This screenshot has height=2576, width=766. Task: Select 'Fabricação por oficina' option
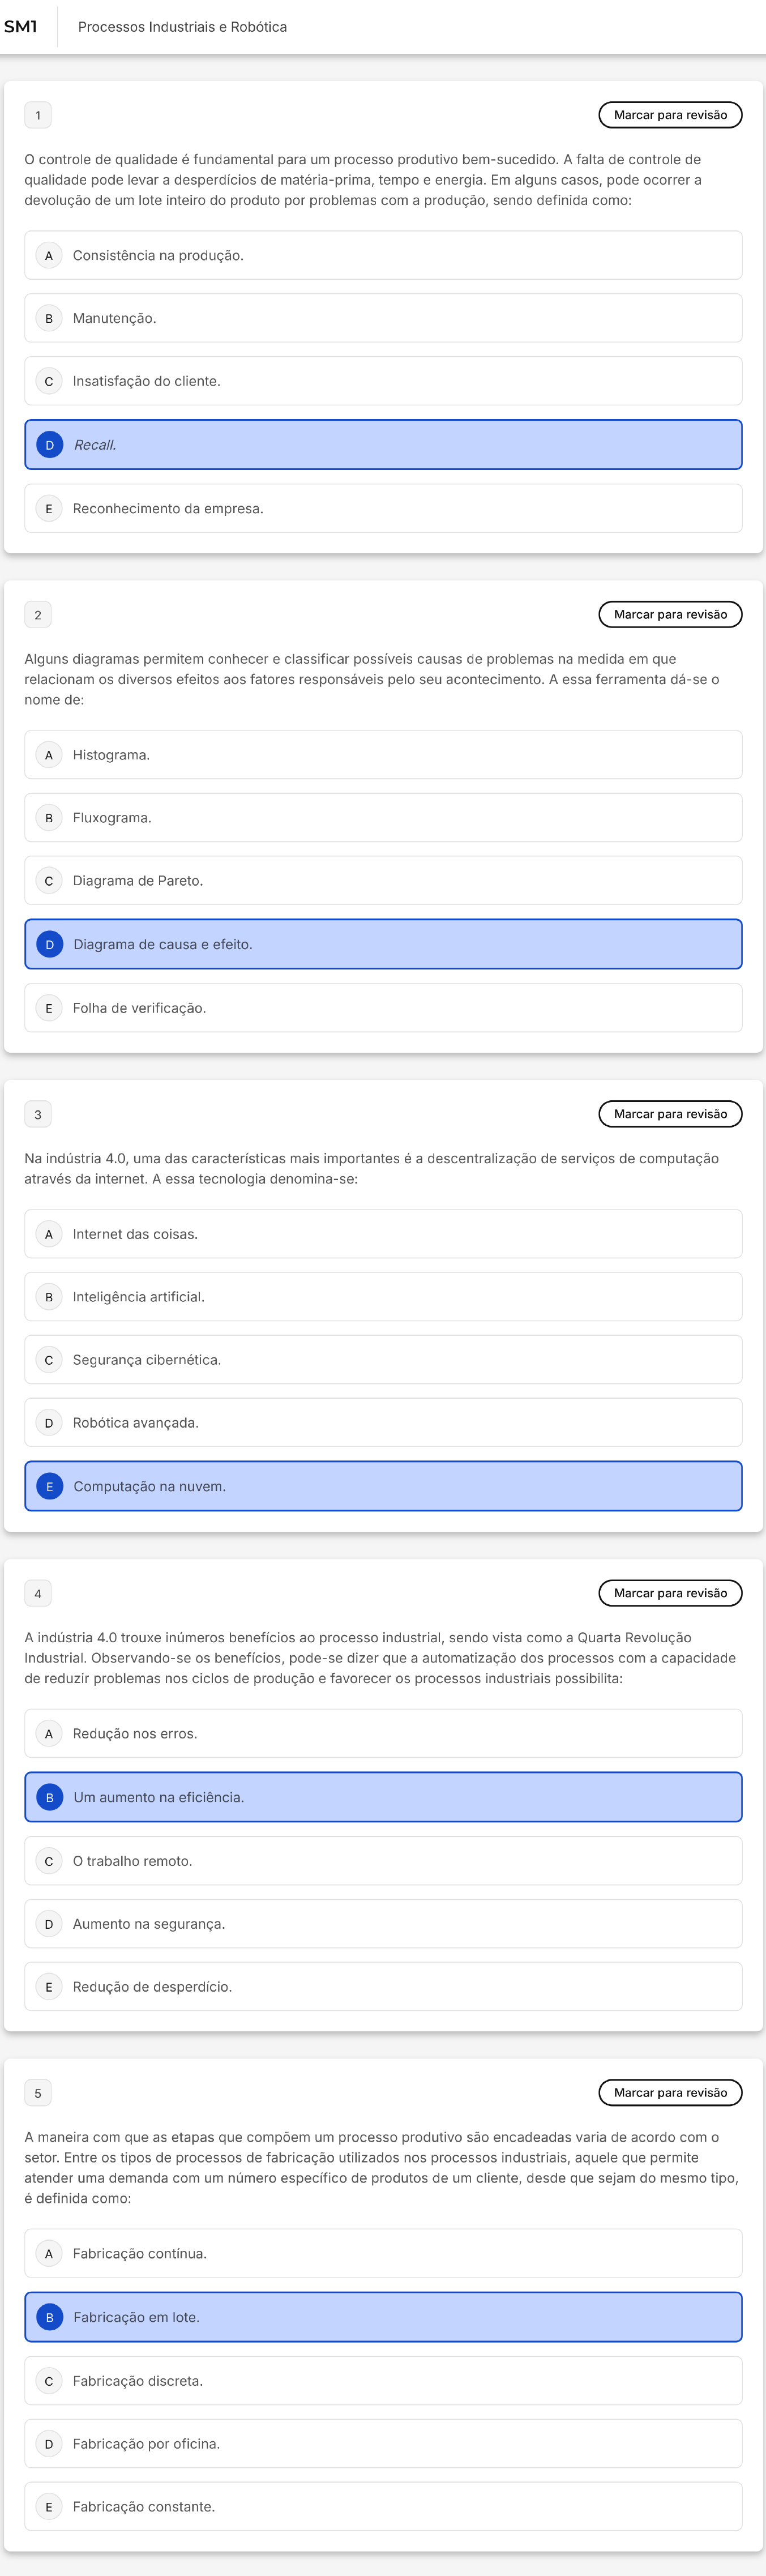coord(383,2444)
